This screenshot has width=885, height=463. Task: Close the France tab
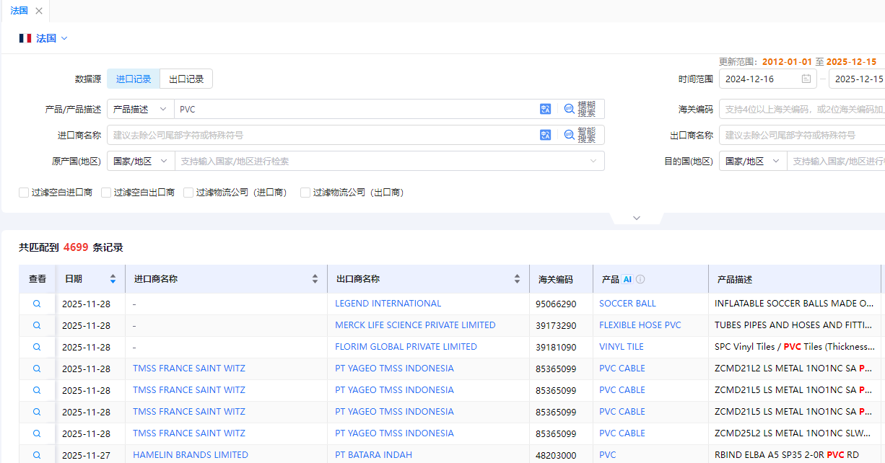[39, 11]
